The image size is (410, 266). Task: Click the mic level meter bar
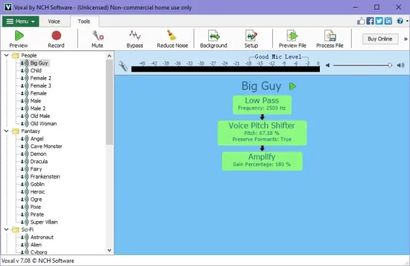(225, 69)
